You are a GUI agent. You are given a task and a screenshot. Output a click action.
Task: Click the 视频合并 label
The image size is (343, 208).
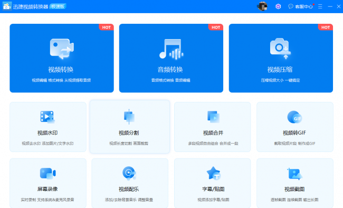pyautogui.click(x=213, y=133)
